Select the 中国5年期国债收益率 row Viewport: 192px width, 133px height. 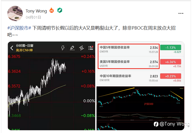tap(129, 49)
